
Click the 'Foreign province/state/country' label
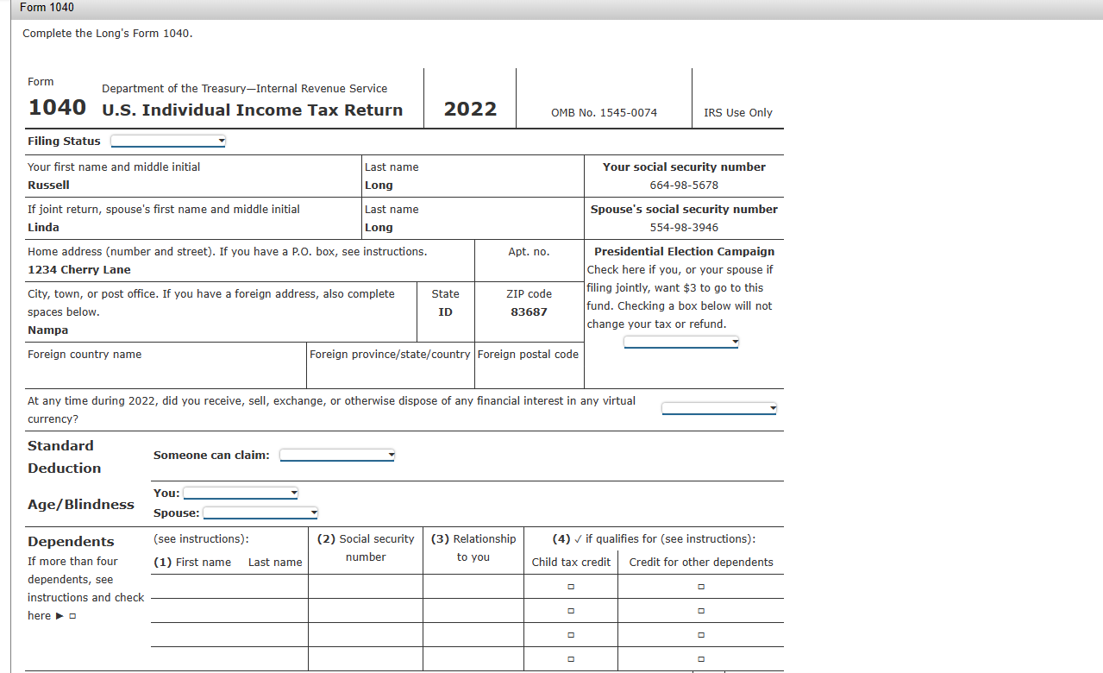point(390,355)
